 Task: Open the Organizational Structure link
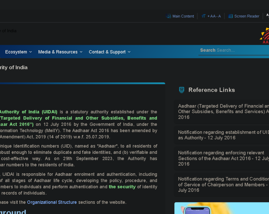[x=52, y=202]
